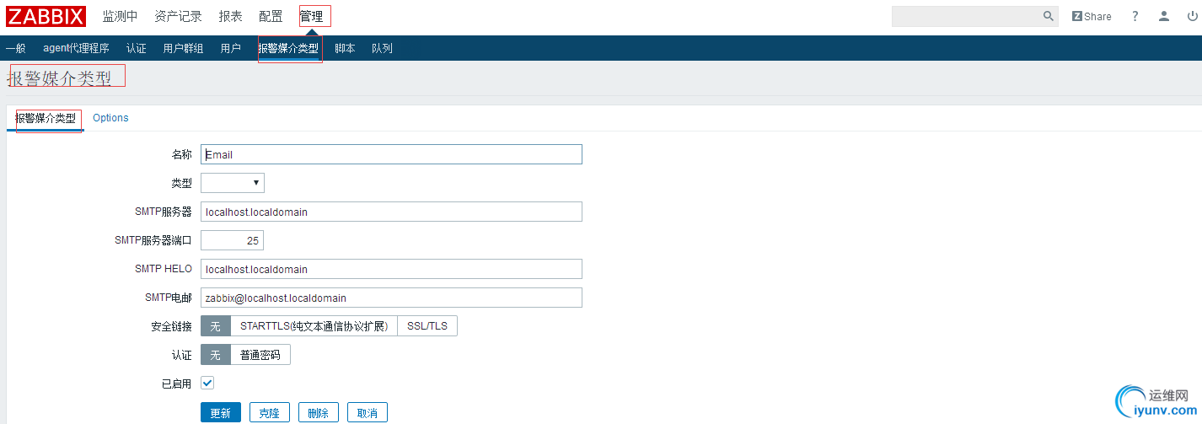Screen dimensions: 1202x424
Task: Click the 克隆 button
Action: pos(269,413)
